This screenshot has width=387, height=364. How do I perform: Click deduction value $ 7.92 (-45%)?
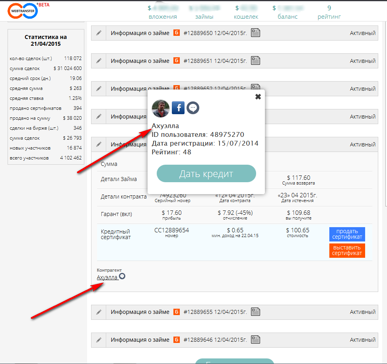coord(235,213)
